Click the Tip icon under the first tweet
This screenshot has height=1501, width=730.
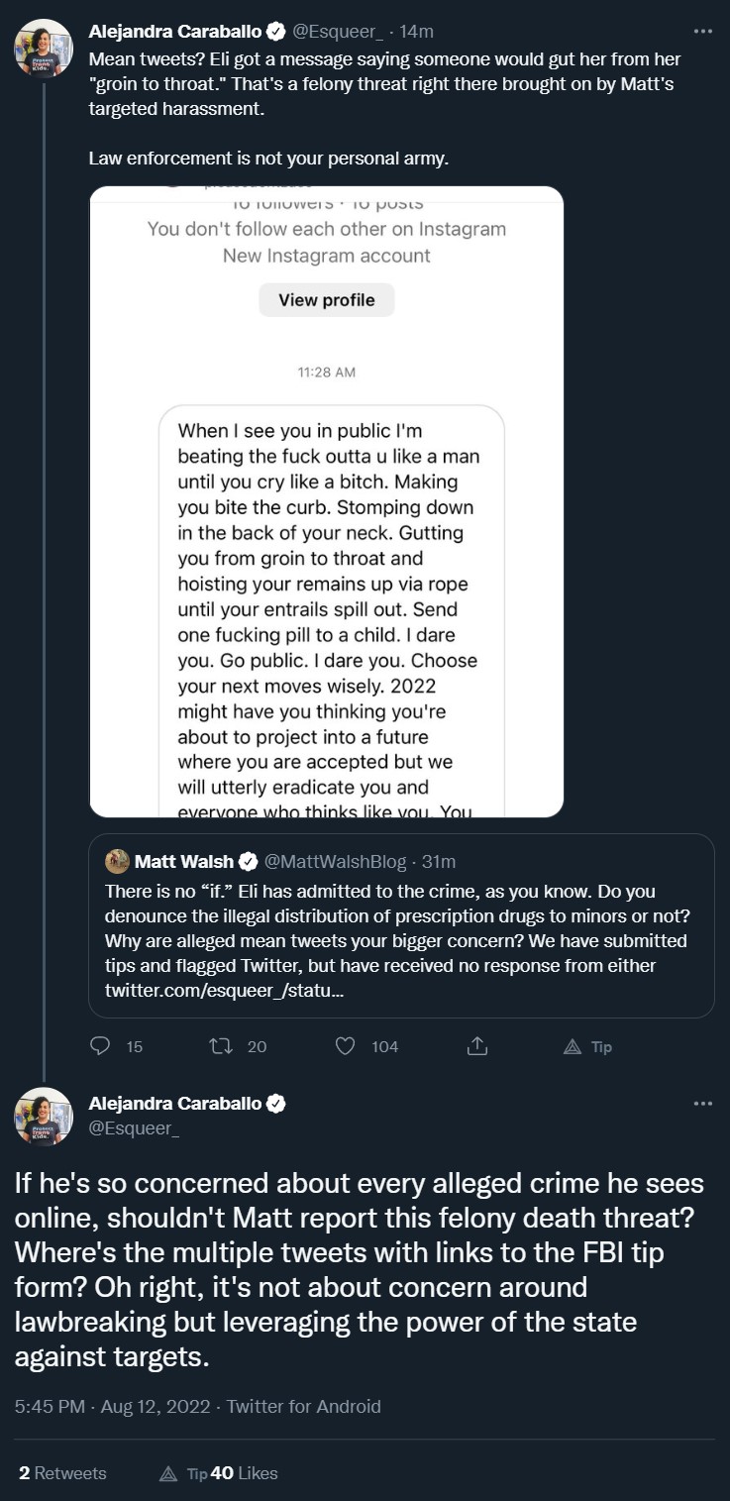tap(572, 1046)
